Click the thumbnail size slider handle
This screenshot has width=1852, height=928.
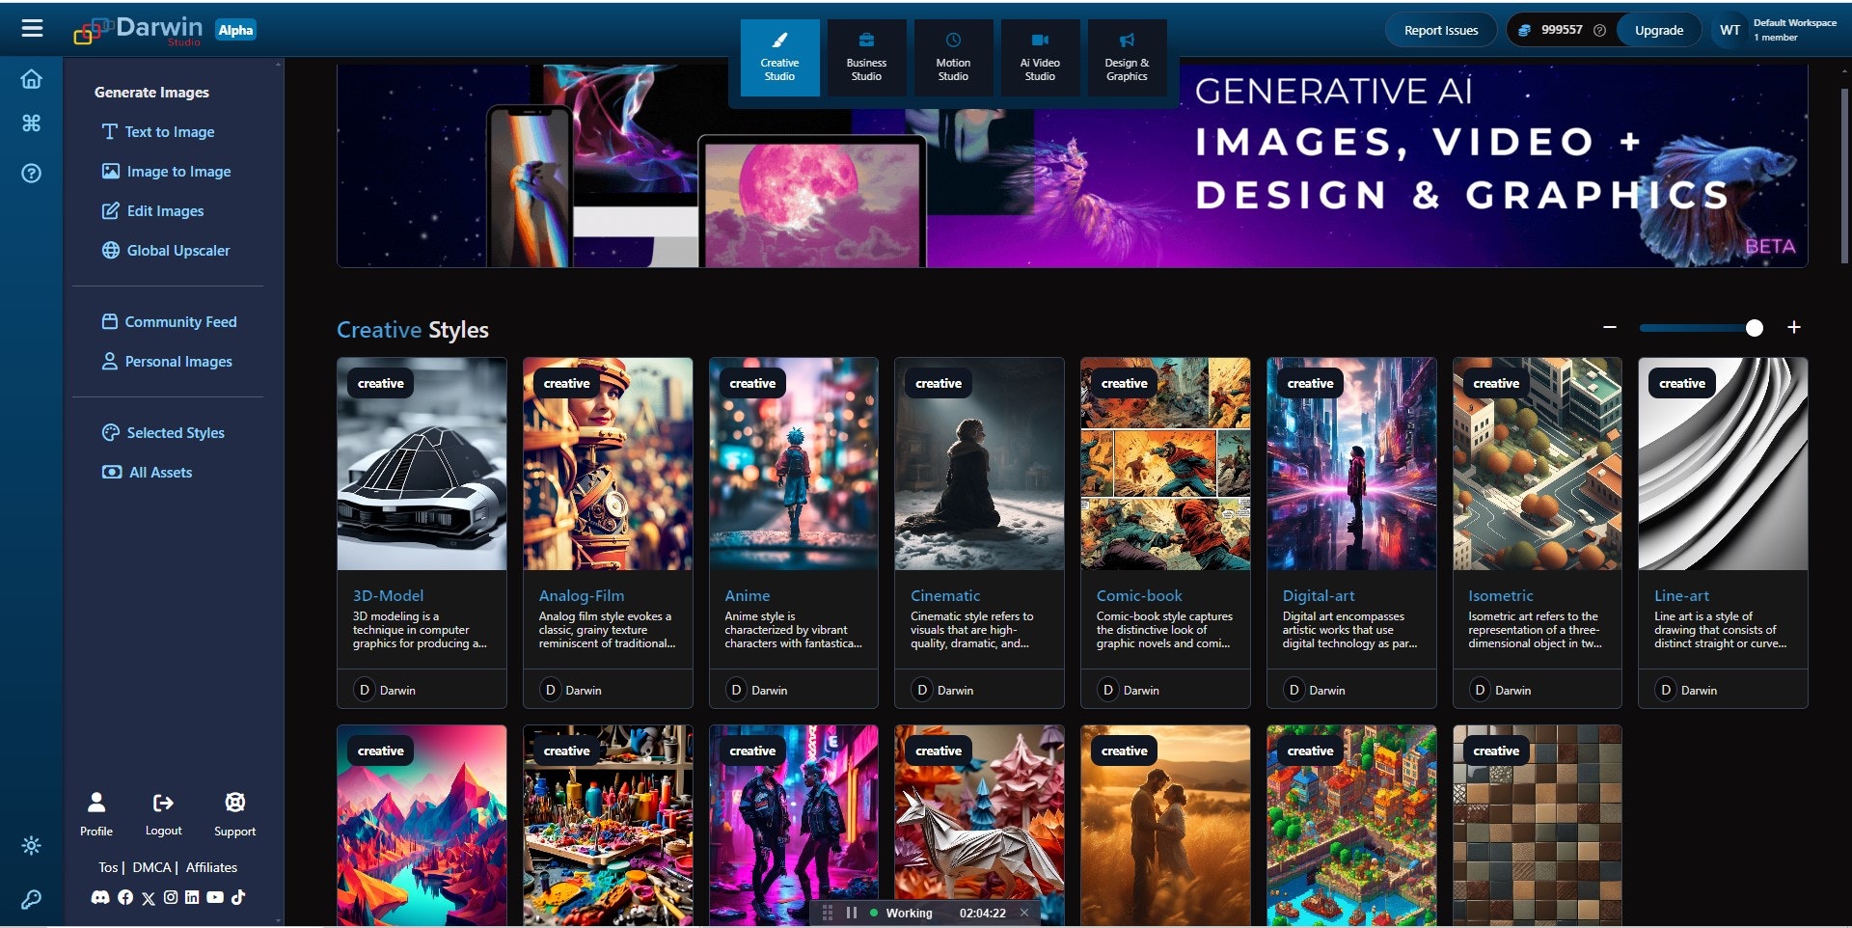click(x=1755, y=328)
